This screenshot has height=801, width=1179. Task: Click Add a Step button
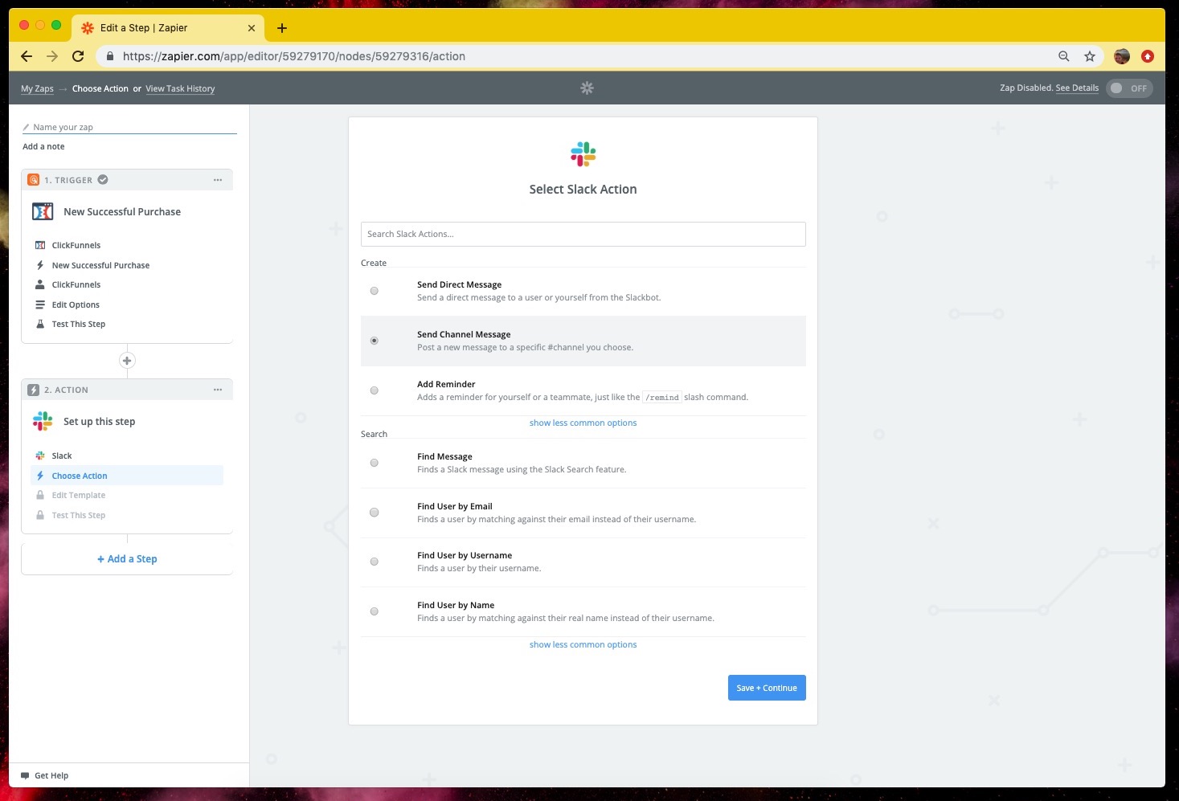click(x=127, y=559)
